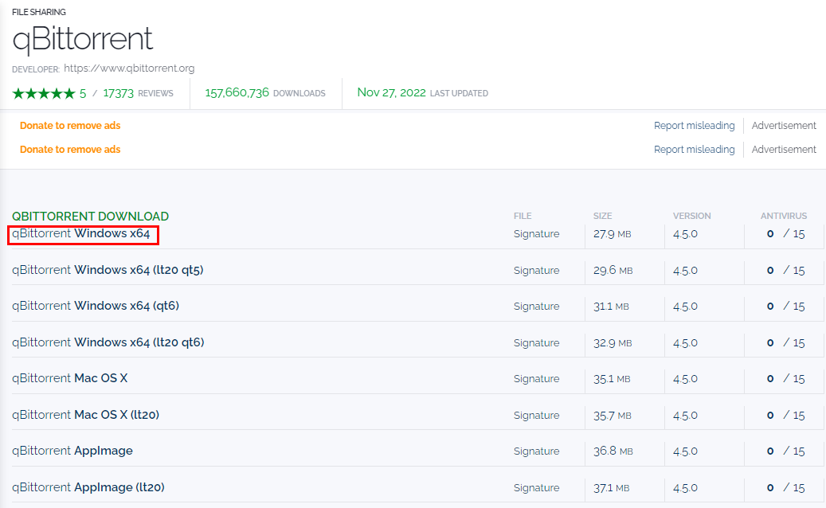Open qBittorrent Windows x64 (lt20 qt5) download
The height and width of the screenshot is (508, 826).
coord(108,270)
